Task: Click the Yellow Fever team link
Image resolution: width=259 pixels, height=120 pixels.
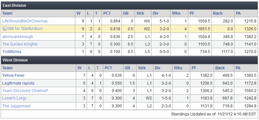Action: [13, 75]
